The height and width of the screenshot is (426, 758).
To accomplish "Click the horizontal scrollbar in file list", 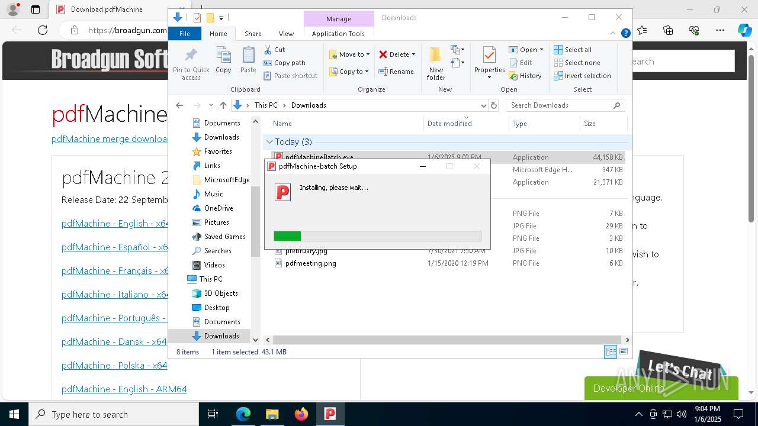I will point(447,340).
